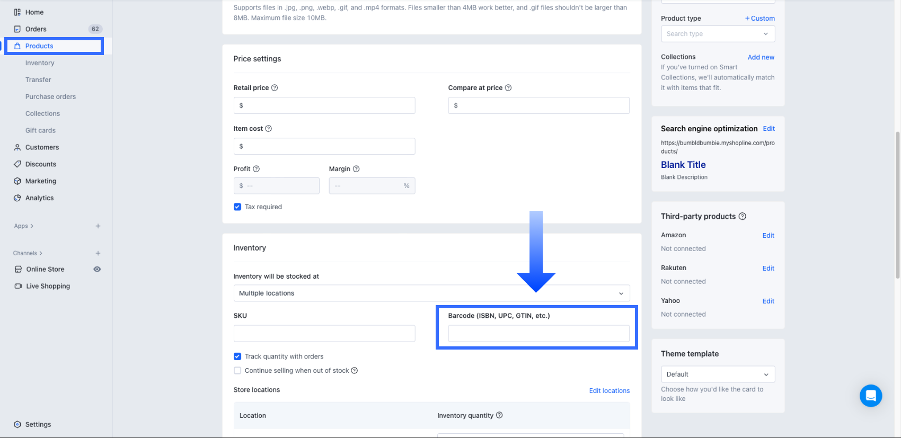Preview Online Store with eye icon
The height and width of the screenshot is (438, 901).
click(97, 269)
